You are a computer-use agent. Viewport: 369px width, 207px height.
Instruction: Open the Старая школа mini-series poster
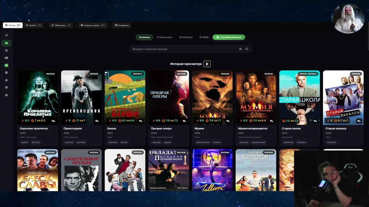click(300, 97)
